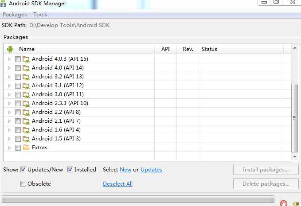This screenshot has height=206, width=301.
Task: Click the Android 2.3.3 (API 10) folder icon
Action: point(26,103)
